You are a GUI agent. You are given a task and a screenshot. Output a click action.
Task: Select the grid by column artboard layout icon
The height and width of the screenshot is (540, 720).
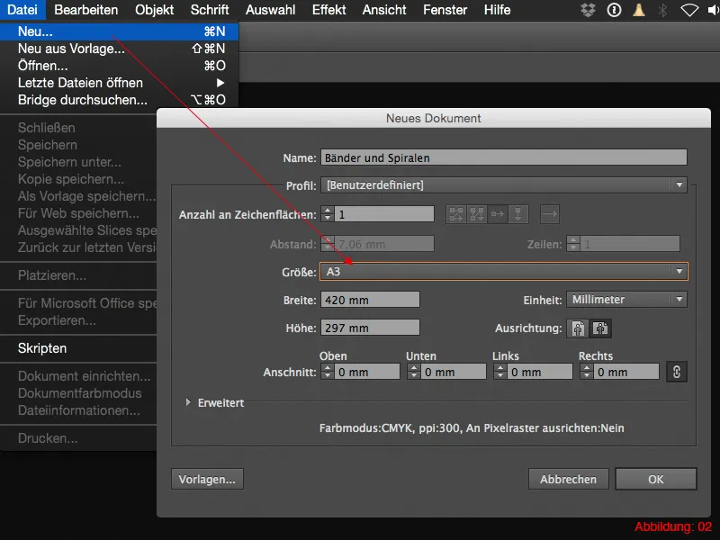click(x=477, y=214)
